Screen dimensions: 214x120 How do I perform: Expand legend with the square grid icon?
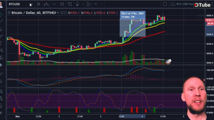(x=9, y=13)
